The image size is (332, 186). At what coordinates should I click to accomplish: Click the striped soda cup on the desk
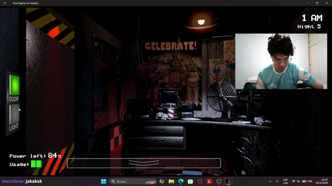click(x=171, y=113)
